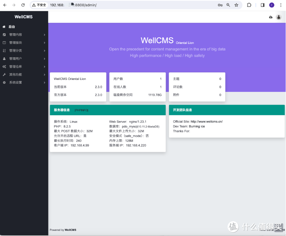Click 最长执行时间 240 text
286x236 pixels.
coord(68,141)
